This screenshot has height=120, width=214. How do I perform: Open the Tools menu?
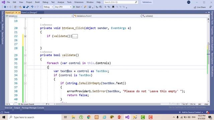[69, 2]
